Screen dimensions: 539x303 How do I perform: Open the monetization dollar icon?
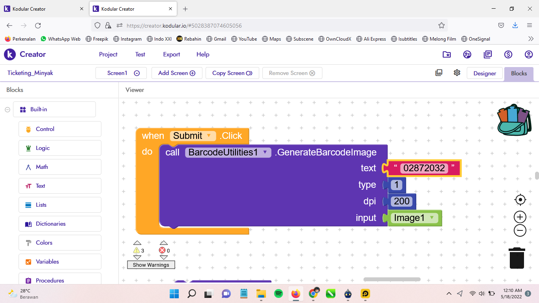(x=508, y=54)
